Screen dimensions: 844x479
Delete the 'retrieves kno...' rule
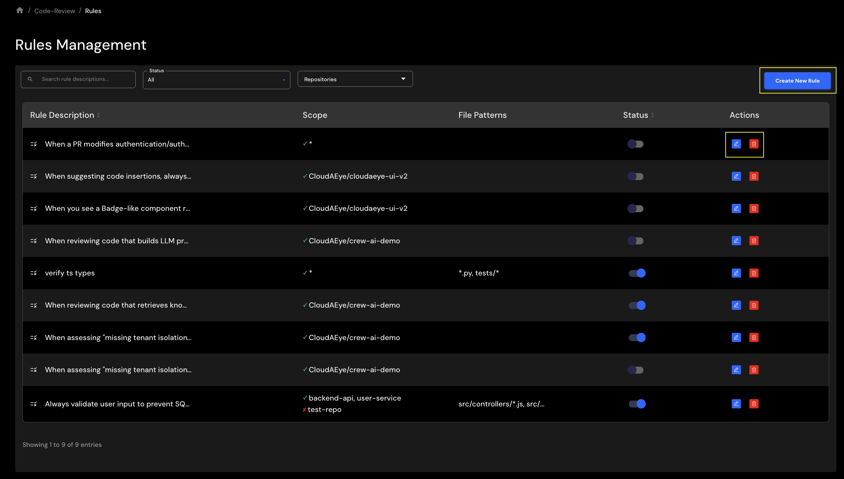(x=754, y=305)
